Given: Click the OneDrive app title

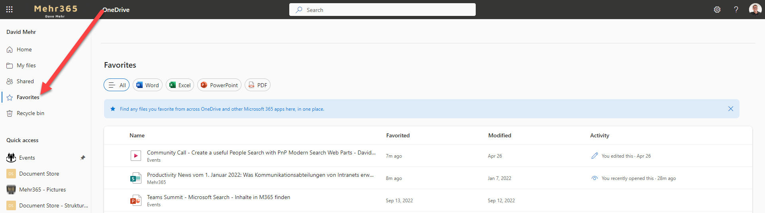Looking at the screenshot, I should coord(116,10).
